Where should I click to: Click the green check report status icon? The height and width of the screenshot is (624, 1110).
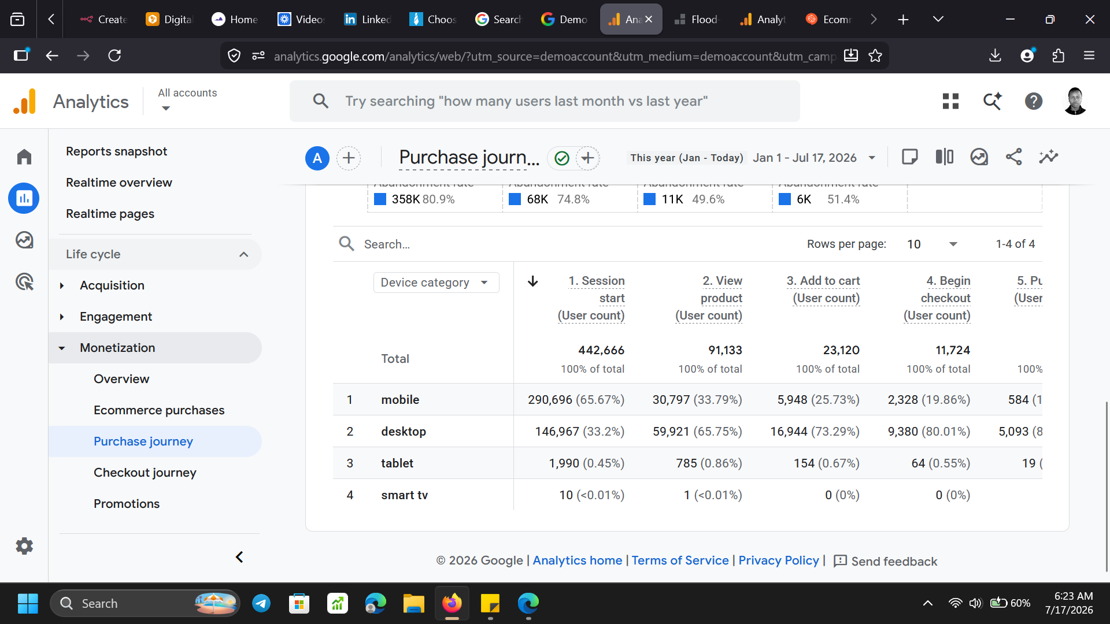click(x=562, y=158)
